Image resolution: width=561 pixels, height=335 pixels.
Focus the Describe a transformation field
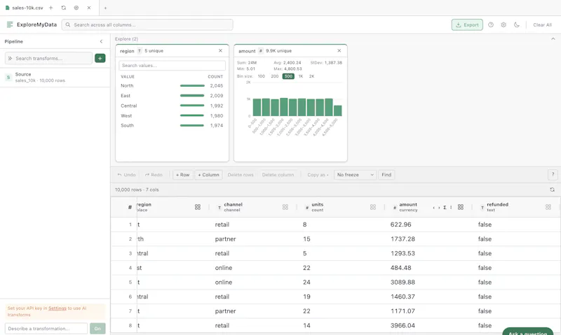pos(46,329)
